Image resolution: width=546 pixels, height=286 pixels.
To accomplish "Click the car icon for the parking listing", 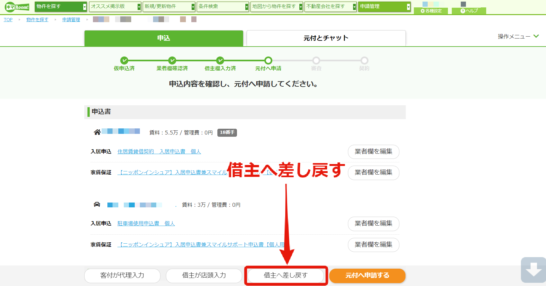I will [97, 204].
